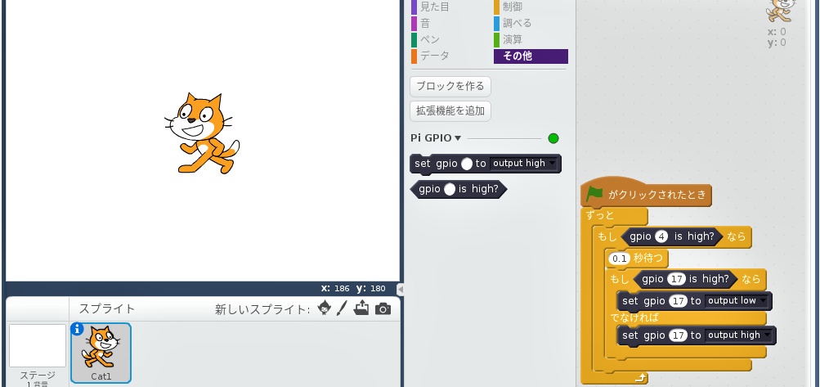Click gpio number field in palette set block
Image resolution: width=820 pixels, height=387 pixels.
[x=467, y=164]
